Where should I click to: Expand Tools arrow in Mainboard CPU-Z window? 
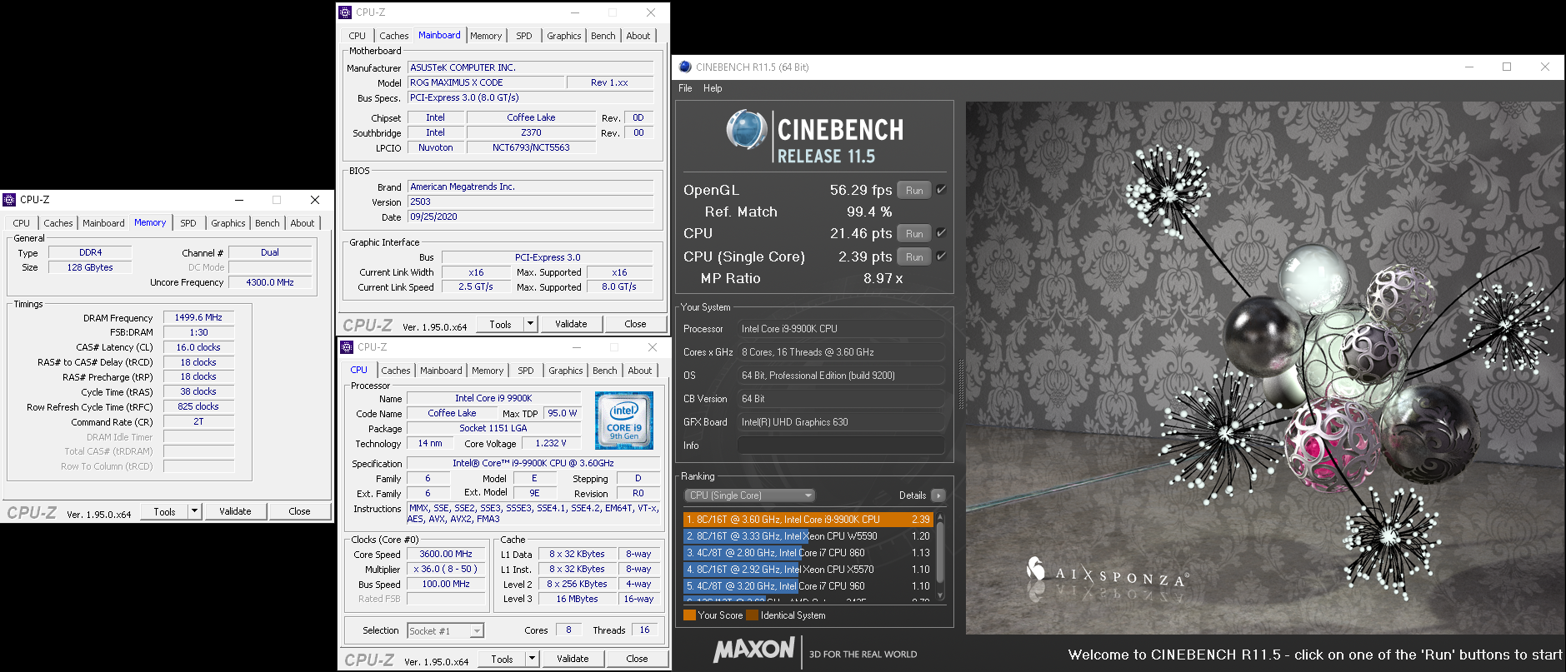pos(530,324)
